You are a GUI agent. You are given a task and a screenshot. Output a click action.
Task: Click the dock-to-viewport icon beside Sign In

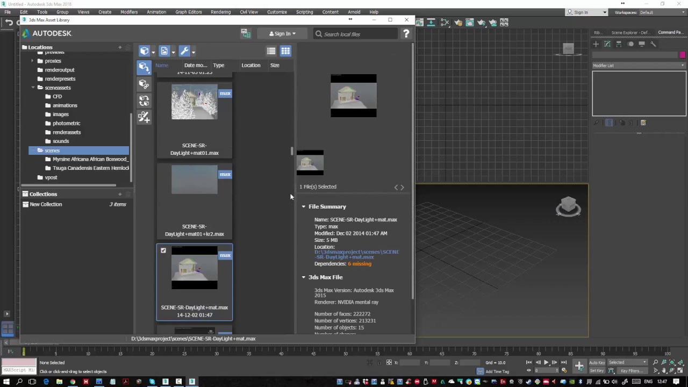(245, 33)
